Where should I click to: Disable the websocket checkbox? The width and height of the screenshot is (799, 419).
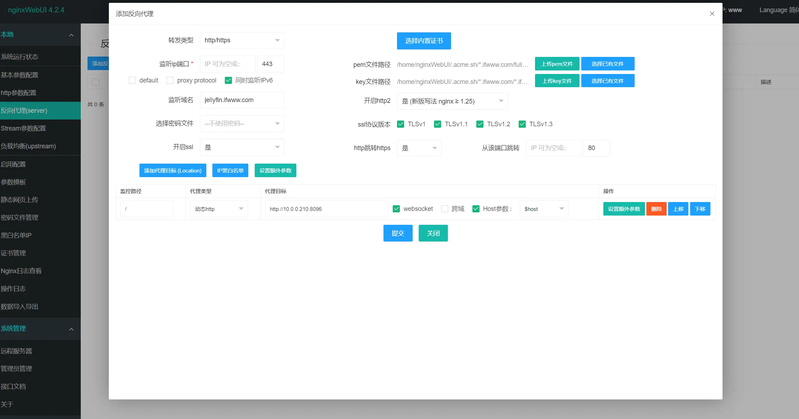click(396, 209)
